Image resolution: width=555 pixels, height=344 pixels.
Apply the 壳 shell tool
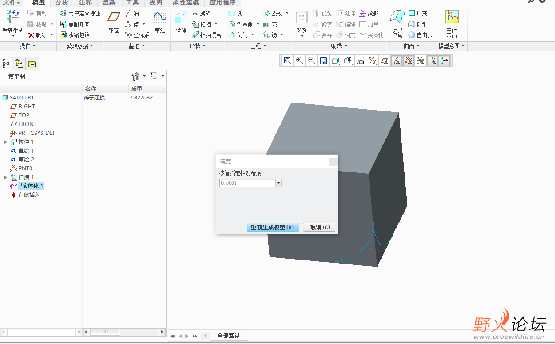pos(270,24)
